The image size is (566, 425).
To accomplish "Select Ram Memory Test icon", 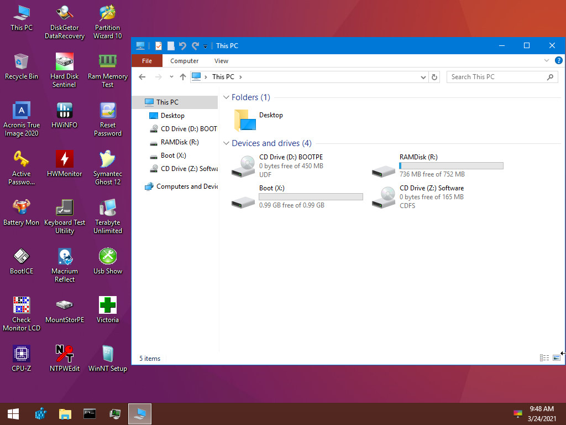I will pyautogui.click(x=108, y=70).
